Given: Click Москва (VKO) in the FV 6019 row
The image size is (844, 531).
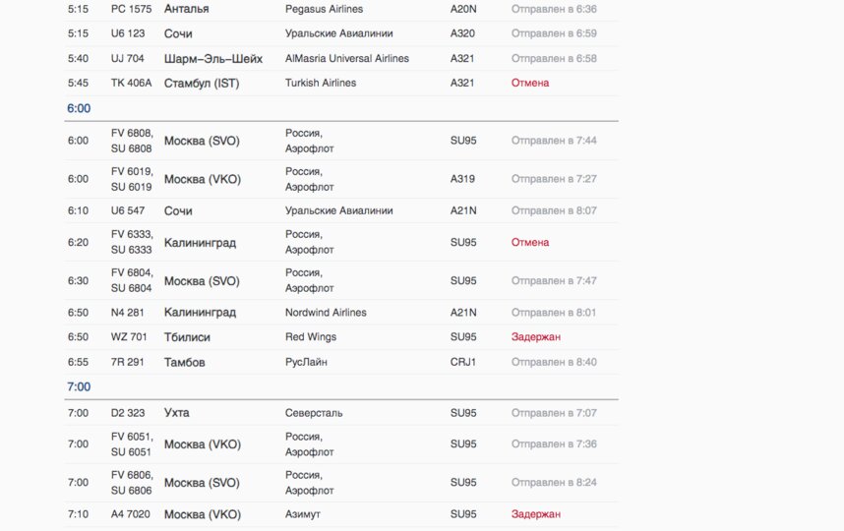Looking at the screenshot, I should (x=202, y=179).
